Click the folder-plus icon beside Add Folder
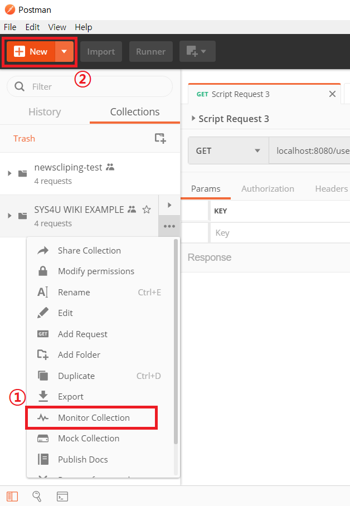 tap(43, 354)
